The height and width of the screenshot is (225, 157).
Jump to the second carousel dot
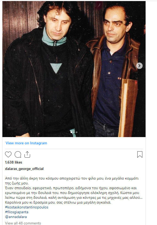tap(74, 132)
